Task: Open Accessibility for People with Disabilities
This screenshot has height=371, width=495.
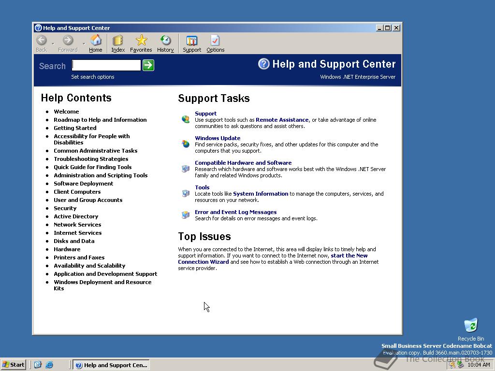Action: tap(91, 139)
